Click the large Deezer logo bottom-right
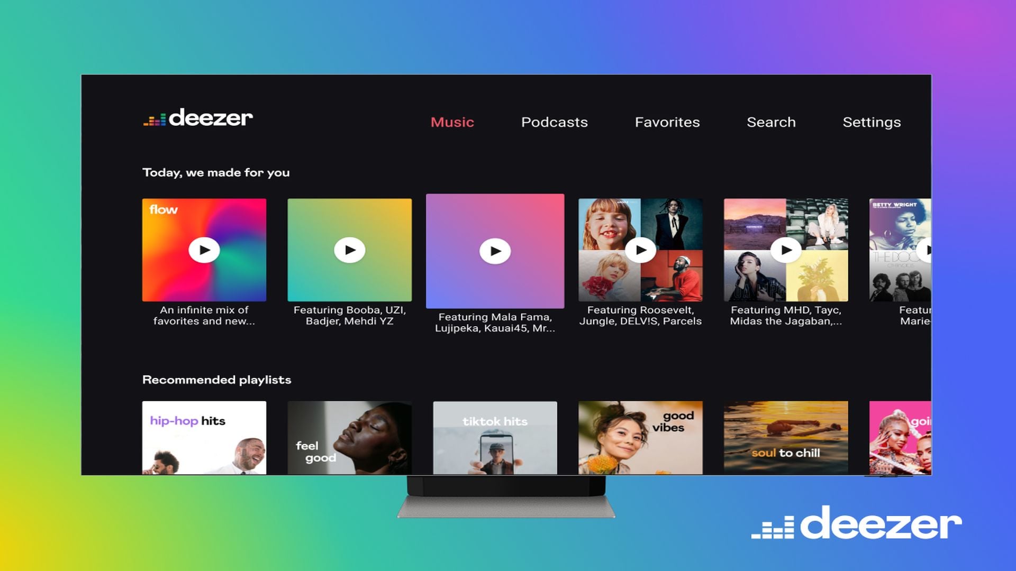 (x=856, y=523)
